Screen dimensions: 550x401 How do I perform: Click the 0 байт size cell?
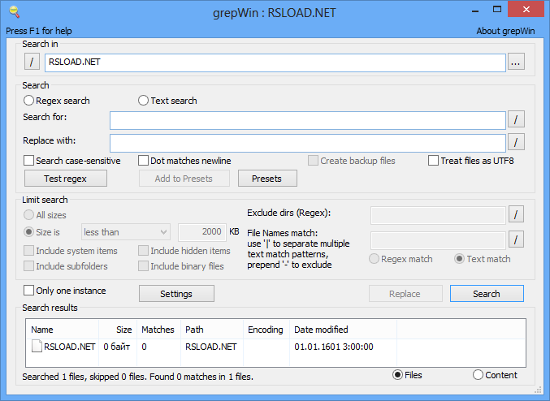click(117, 347)
